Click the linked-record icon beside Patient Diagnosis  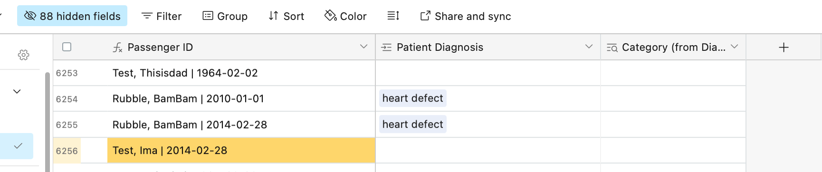[x=387, y=47]
